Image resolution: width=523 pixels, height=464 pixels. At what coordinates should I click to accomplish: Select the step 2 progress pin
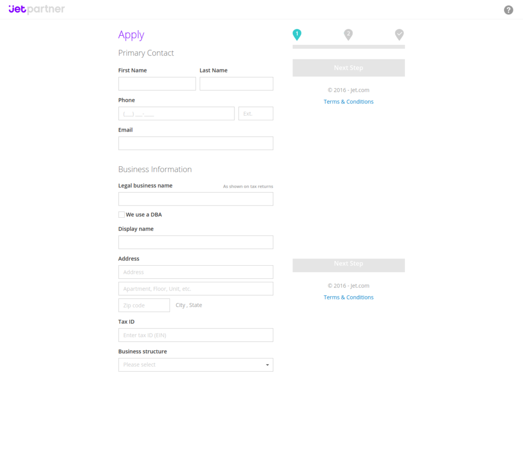348,35
